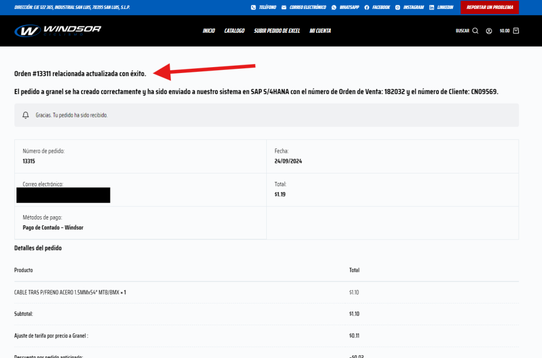Open the user account profile icon
The width and height of the screenshot is (542, 358).
coord(489,31)
